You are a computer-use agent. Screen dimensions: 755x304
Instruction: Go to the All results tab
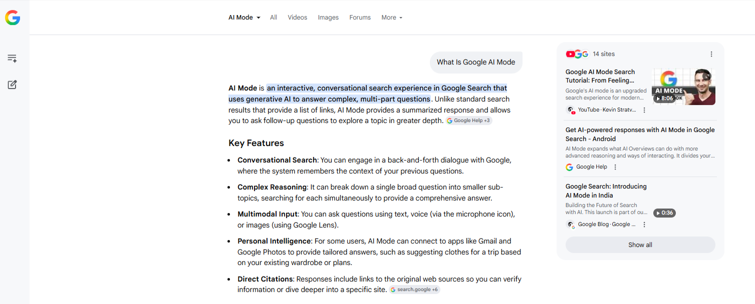(x=274, y=17)
